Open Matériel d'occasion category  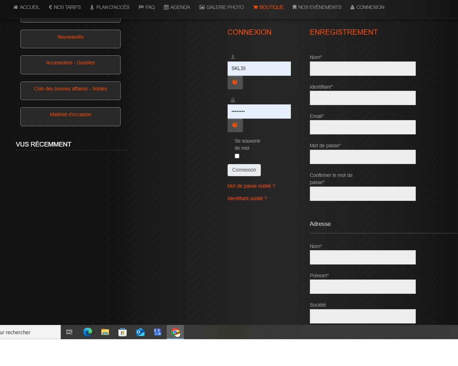point(70,117)
